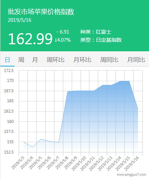Open the 月环比 tab
The image size is (149, 179).
pos(82,60)
